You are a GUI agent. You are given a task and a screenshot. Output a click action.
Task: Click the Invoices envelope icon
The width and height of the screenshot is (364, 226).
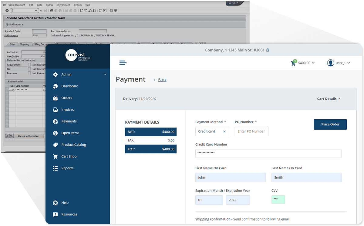[55, 110]
